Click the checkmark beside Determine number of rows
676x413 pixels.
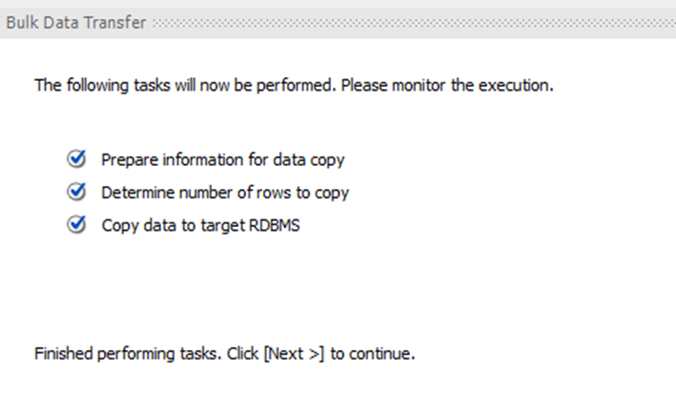pos(77,192)
